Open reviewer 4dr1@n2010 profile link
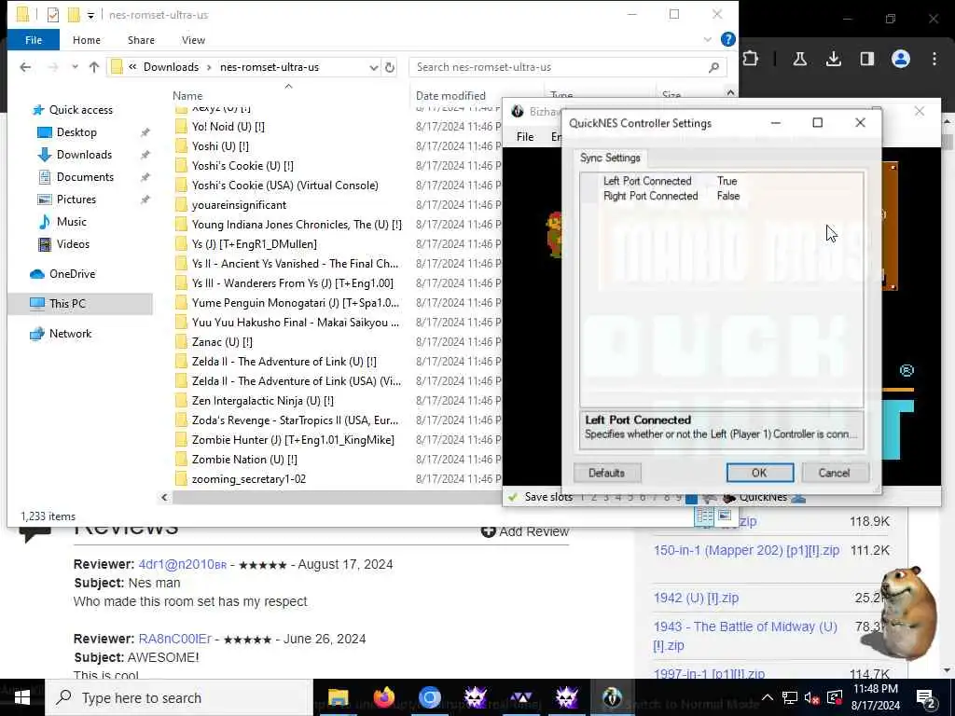Screen dimensions: 955x716 click(x=182, y=564)
